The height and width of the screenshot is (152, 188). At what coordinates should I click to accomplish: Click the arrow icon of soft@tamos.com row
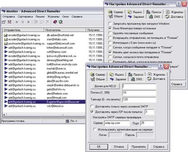point(6,52)
